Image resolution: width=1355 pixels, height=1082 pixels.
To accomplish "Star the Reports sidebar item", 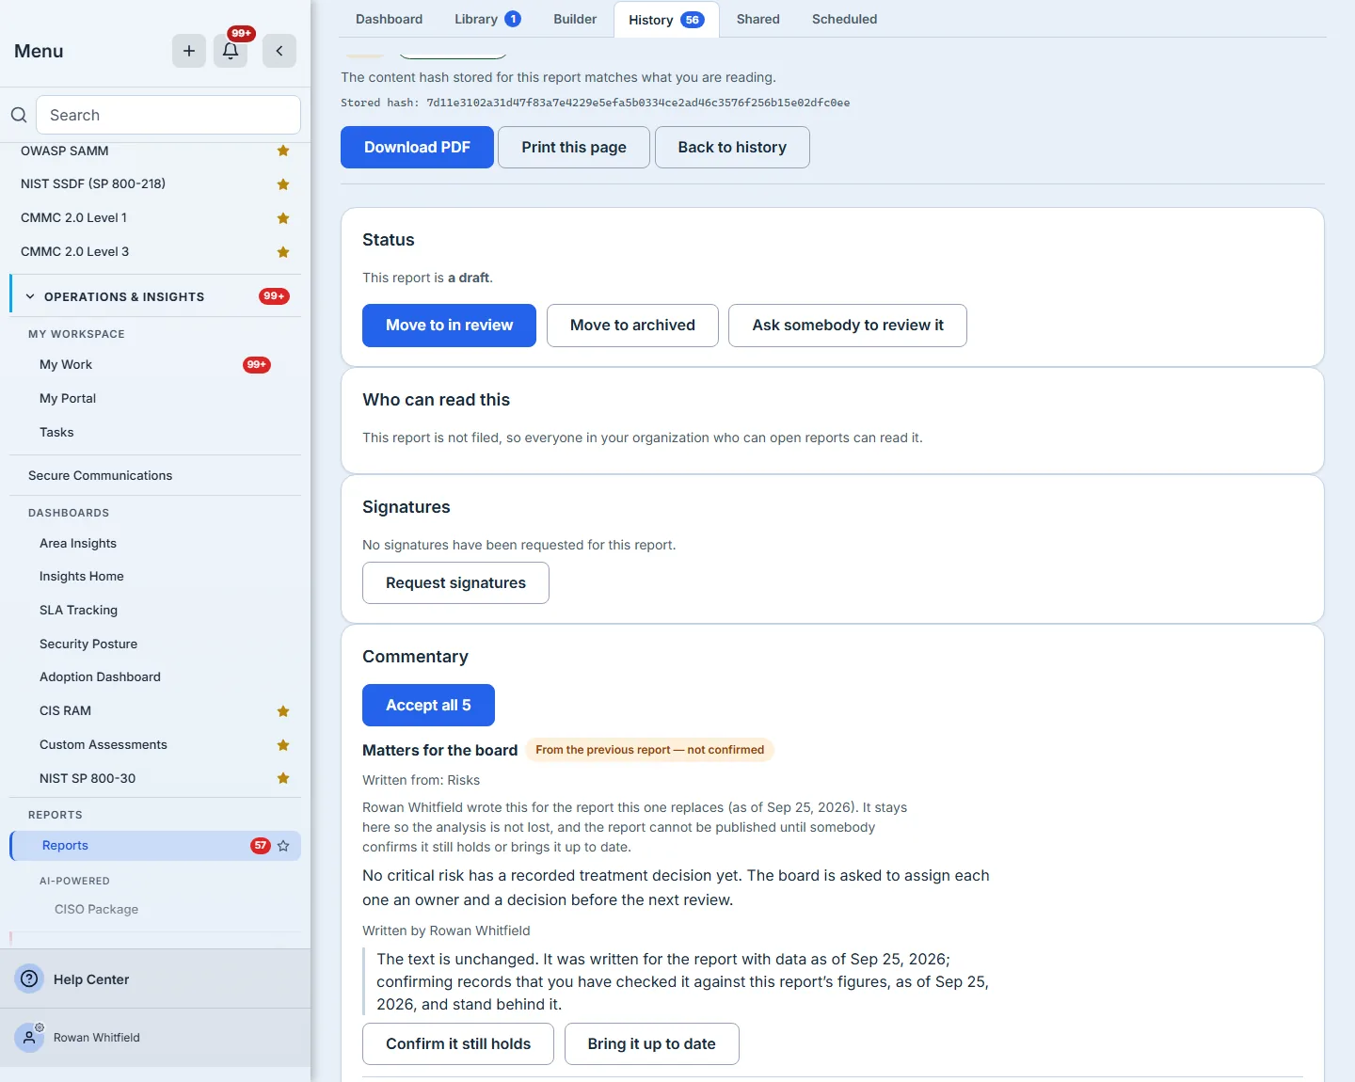I will coord(283,846).
